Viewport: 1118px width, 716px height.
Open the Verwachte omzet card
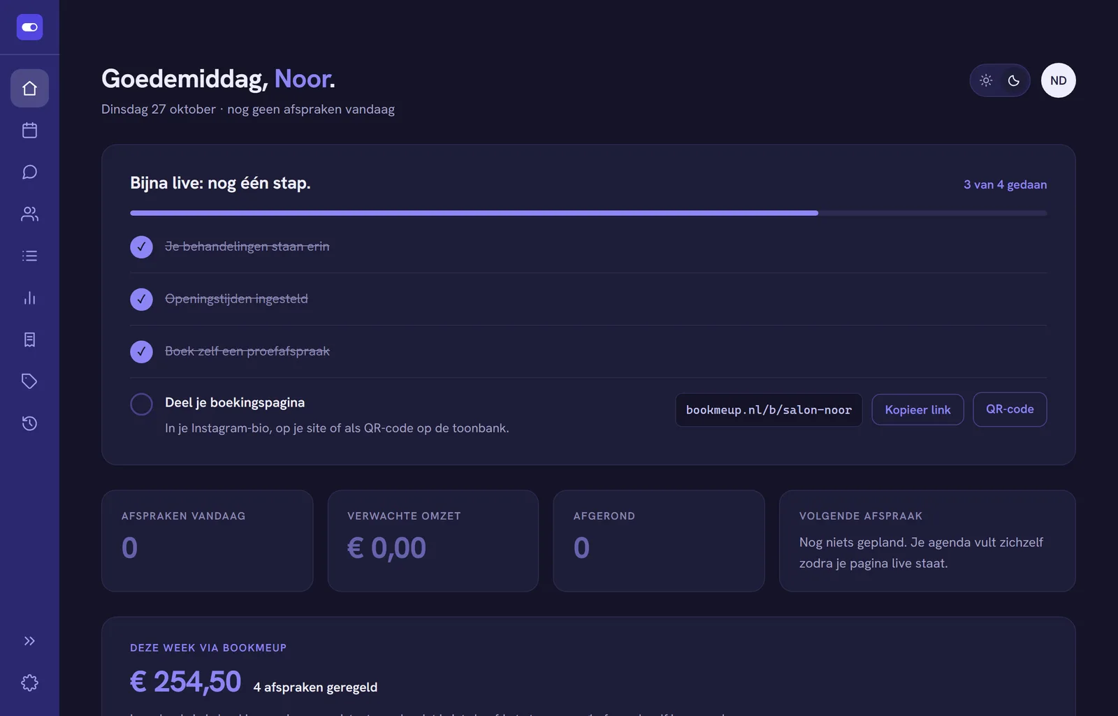coord(433,541)
